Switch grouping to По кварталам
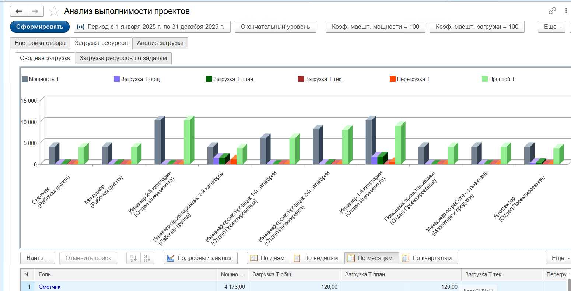Image resolution: width=571 pixels, height=291 pixels. click(x=428, y=258)
